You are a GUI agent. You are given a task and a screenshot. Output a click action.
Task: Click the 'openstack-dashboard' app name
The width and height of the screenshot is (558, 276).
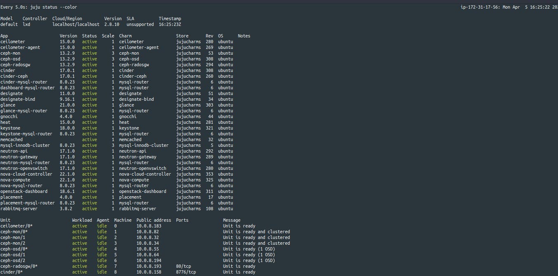click(24, 191)
